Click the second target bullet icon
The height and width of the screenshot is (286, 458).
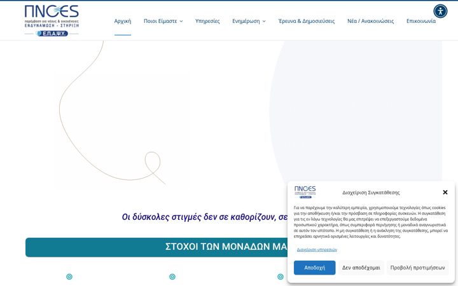pos(172,276)
